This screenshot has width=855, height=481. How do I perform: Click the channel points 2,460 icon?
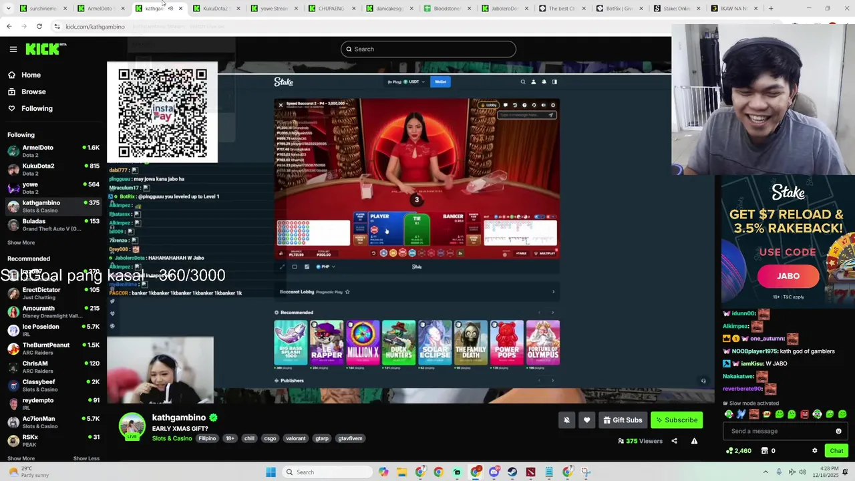[729, 450]
